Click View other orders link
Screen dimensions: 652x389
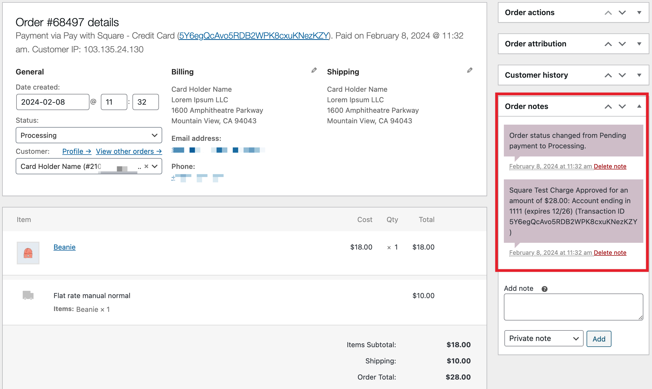(x=129, y=151)
